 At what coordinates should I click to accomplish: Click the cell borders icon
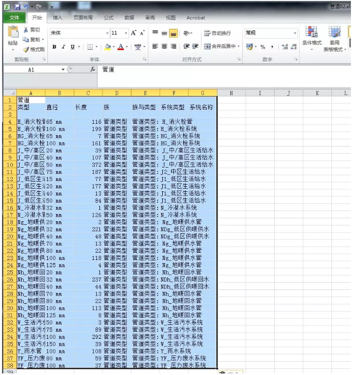(90, 47)
